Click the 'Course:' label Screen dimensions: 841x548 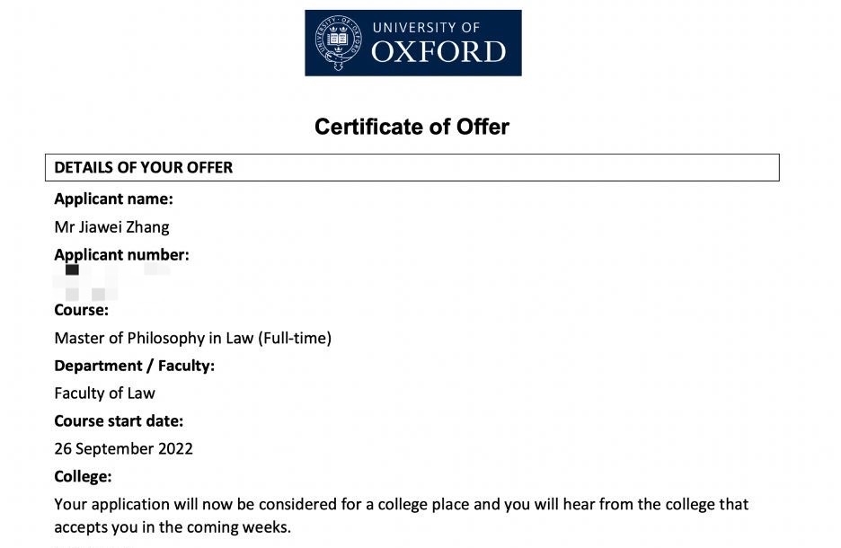81,310
